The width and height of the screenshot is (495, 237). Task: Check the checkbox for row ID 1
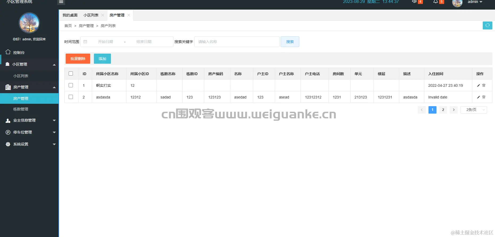(x=71, y=85)
